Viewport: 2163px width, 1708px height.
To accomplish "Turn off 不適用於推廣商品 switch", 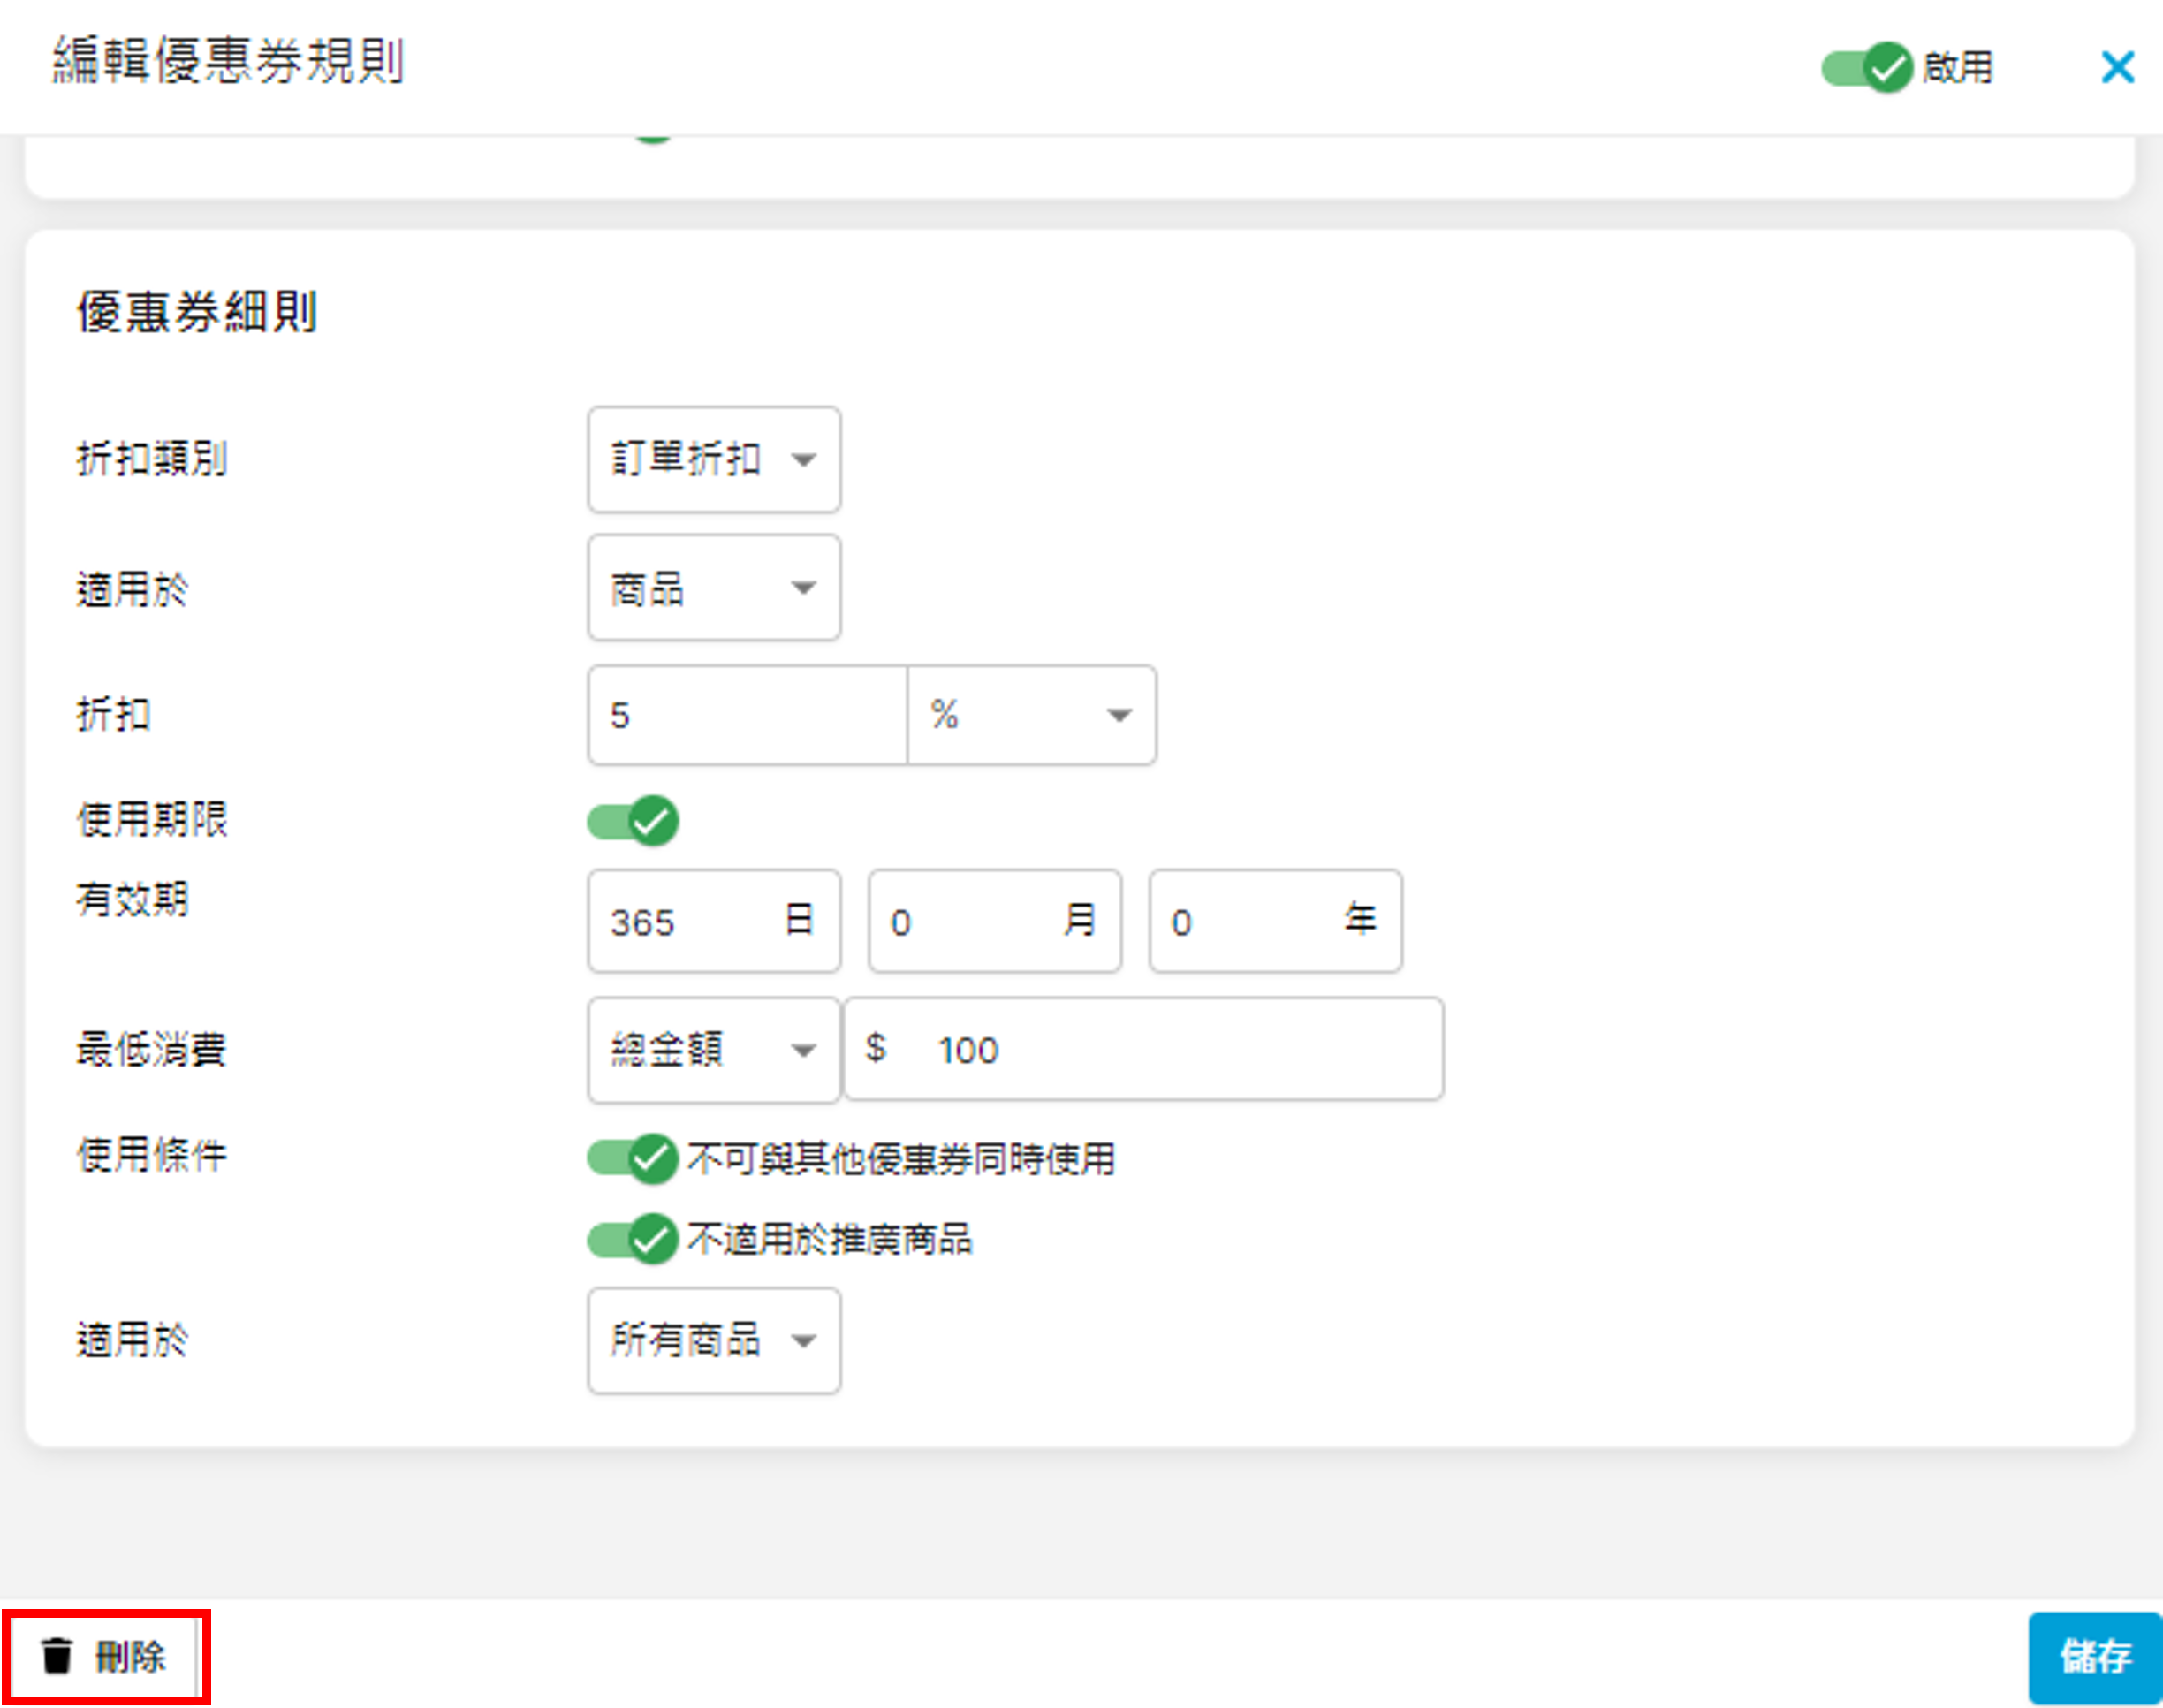I will (x=633, y=1240).
